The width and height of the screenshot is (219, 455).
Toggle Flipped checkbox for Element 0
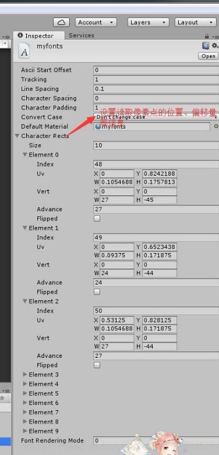point(97,219)
